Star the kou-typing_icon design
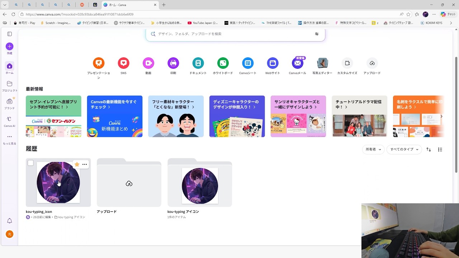 coord(77,164)
